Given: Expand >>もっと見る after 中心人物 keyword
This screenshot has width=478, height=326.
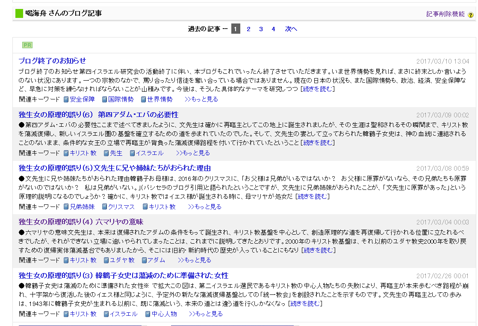Looking at the screenshot, I should [206, 314].
